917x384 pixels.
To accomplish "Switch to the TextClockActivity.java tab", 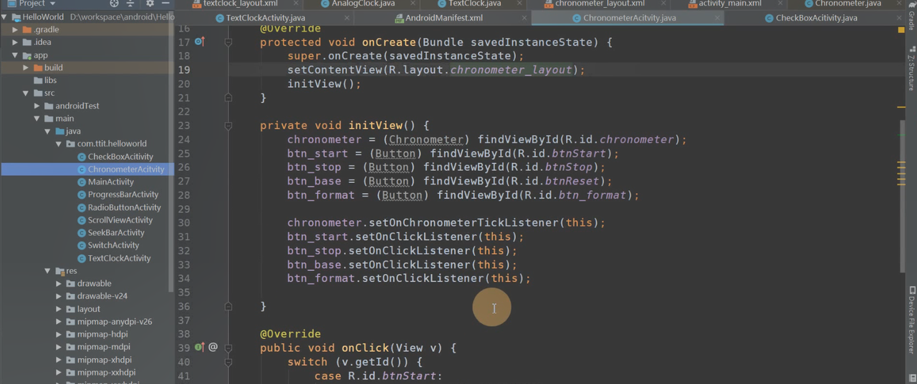I will pos(267,18).
